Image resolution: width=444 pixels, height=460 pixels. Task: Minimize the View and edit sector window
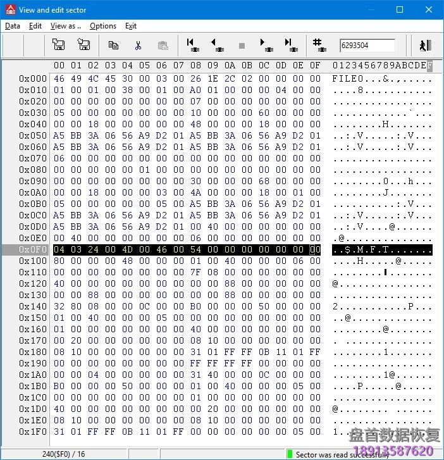[x=371, y=9]
